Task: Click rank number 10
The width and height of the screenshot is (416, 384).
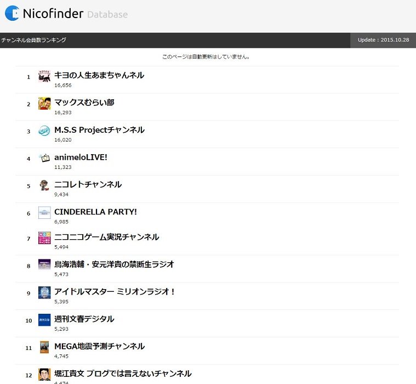Action: [x=29, y=320]
